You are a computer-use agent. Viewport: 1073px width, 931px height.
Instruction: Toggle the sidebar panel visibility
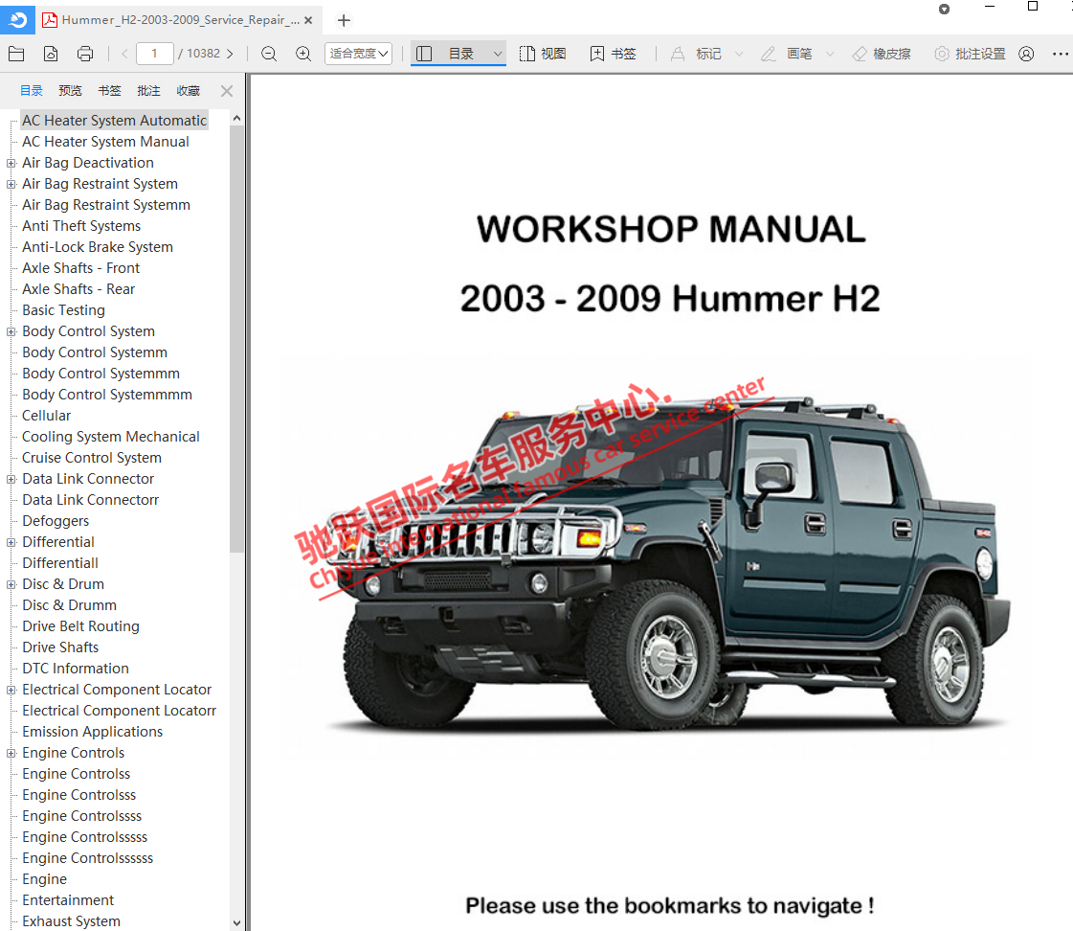[424, 54]
